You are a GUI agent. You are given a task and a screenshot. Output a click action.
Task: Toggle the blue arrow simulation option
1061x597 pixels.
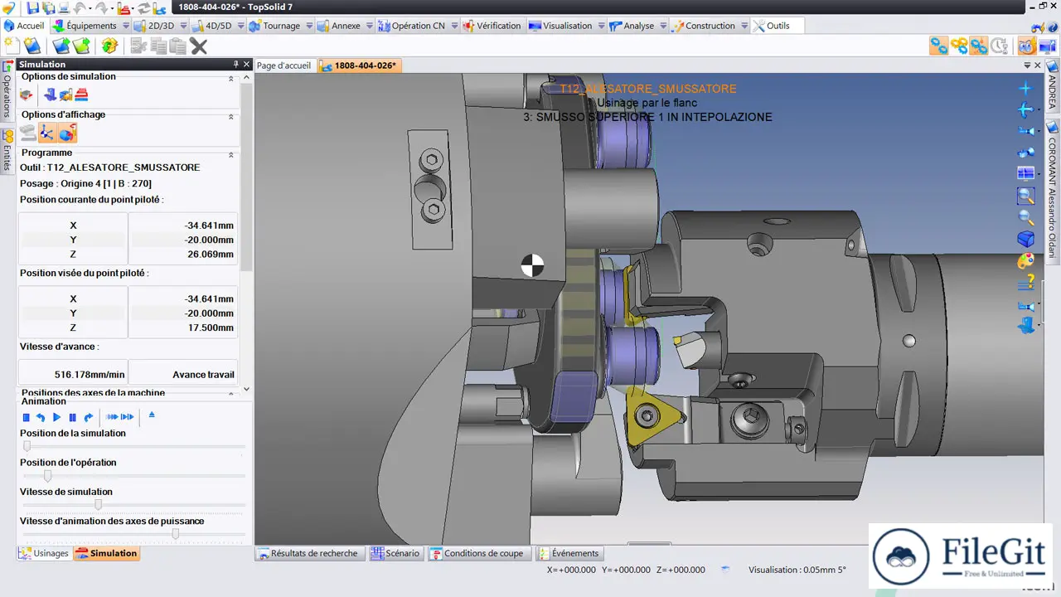pos(51,95)
